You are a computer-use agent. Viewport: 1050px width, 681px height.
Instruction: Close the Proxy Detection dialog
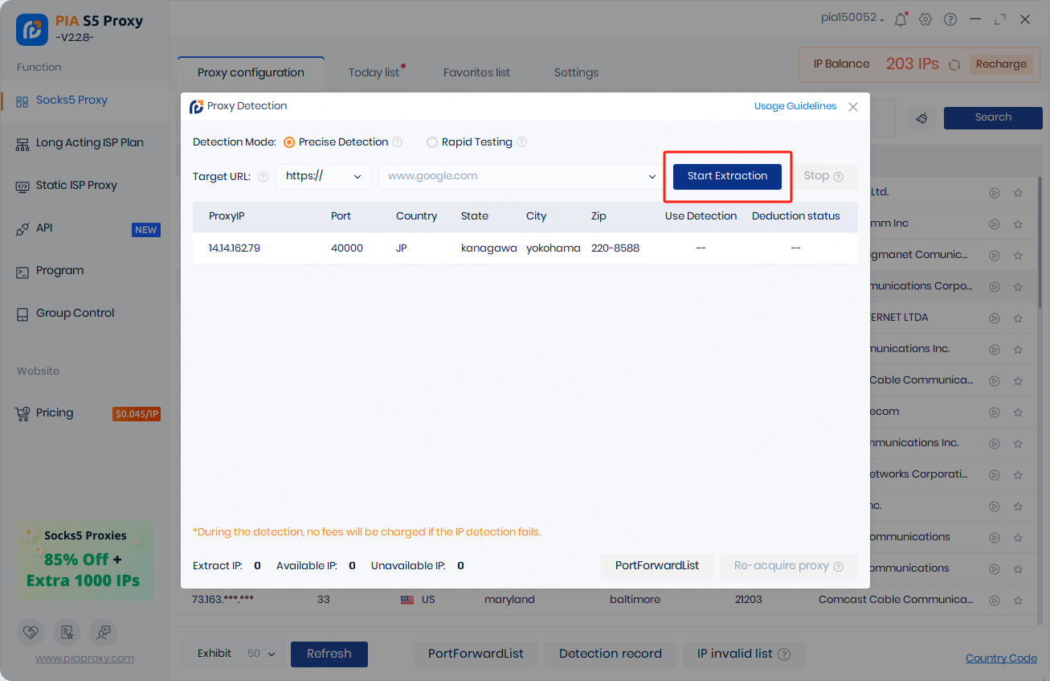pos(853,107)
